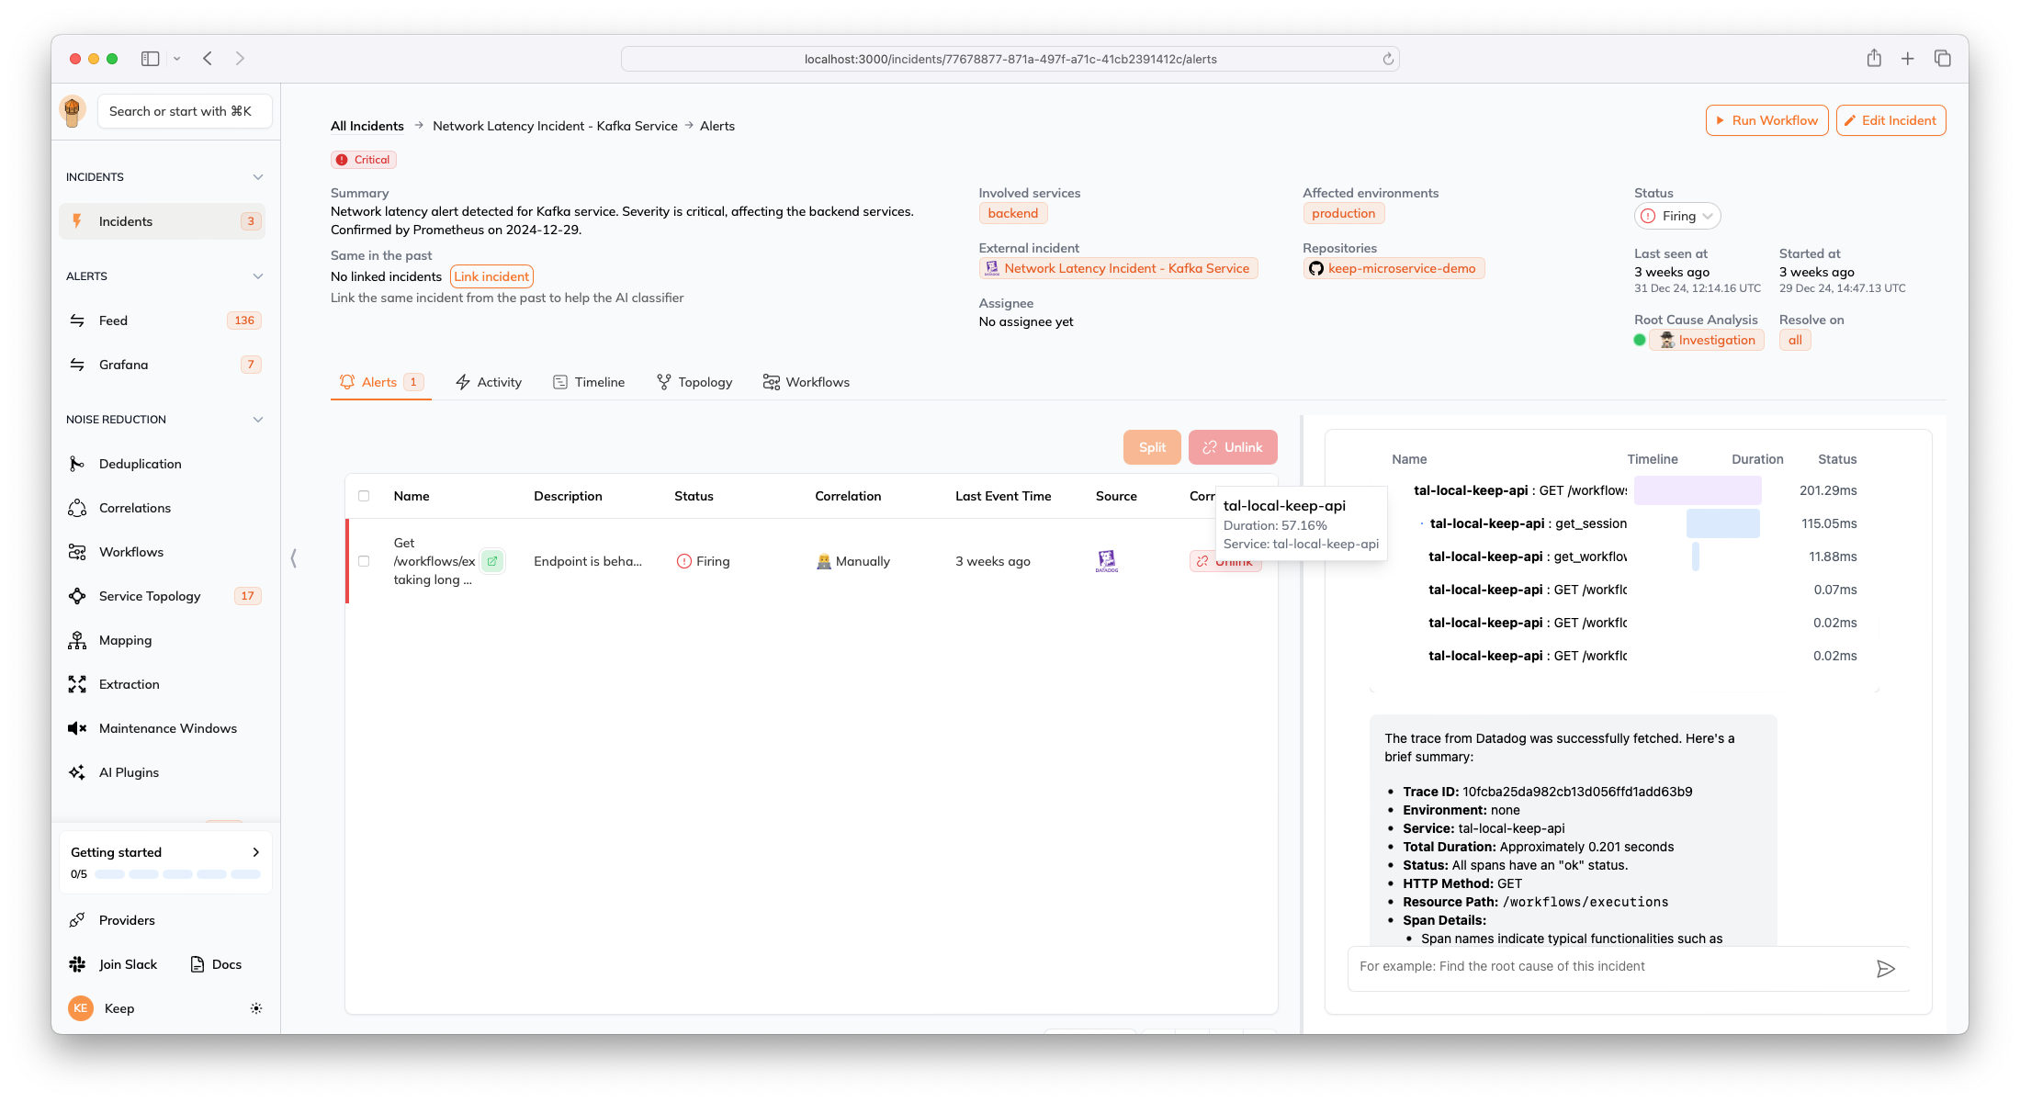Send the chat message arrow

pyautogui.click(x=1885, y=969)
